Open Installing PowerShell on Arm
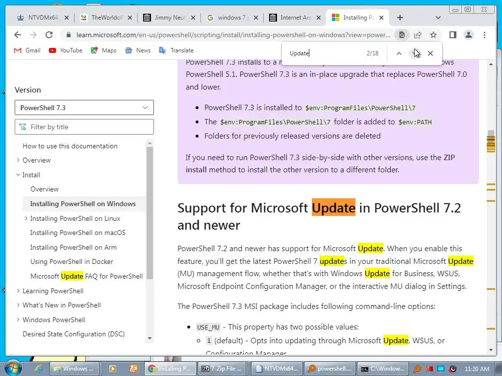502x376 pixels. [74, 247]
